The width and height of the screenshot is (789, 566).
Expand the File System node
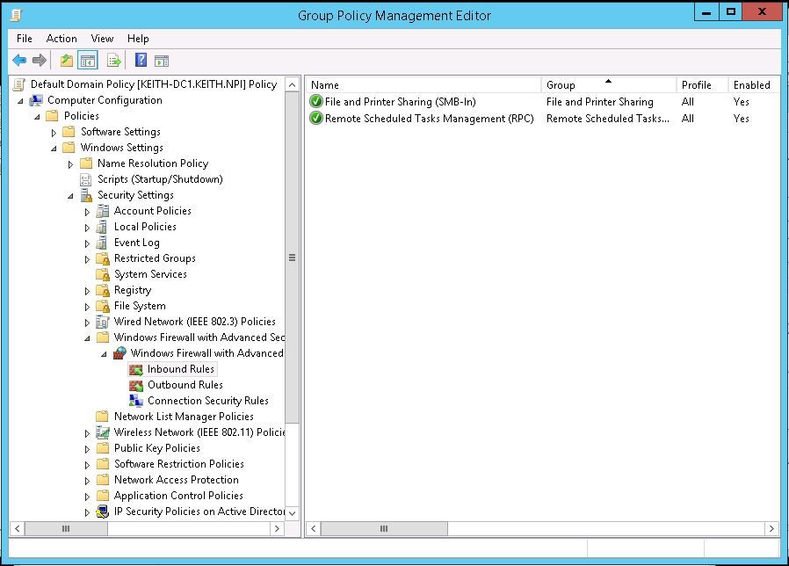87,307
